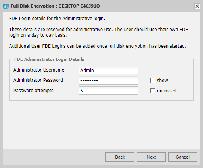Click the Full Disk Encryption app icon
The height and width of the screenshot is (168, 203).
point(6,6)
